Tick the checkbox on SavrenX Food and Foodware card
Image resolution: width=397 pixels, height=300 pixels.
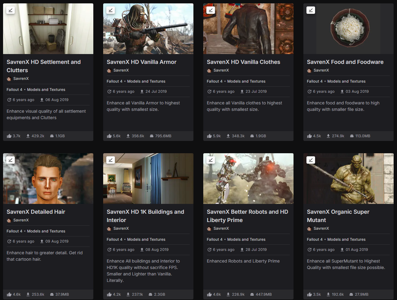click(x=311, y=10)
